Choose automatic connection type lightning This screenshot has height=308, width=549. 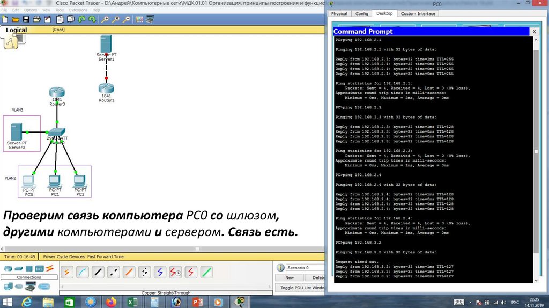(x=67, y=272)
